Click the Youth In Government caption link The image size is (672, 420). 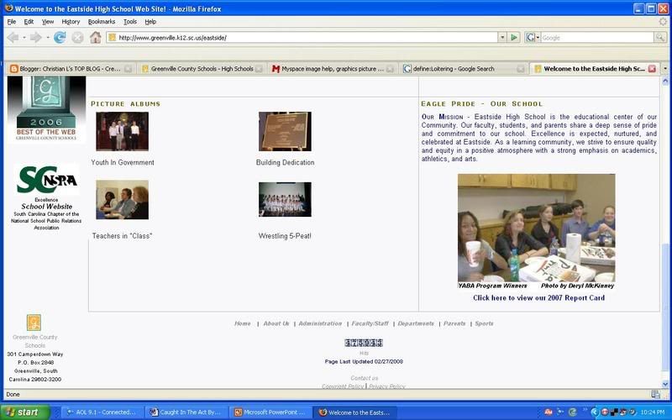123,162
